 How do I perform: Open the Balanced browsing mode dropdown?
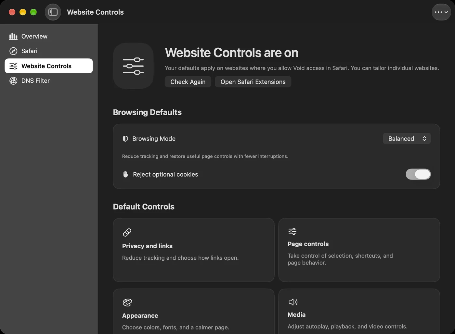[407, 139]
